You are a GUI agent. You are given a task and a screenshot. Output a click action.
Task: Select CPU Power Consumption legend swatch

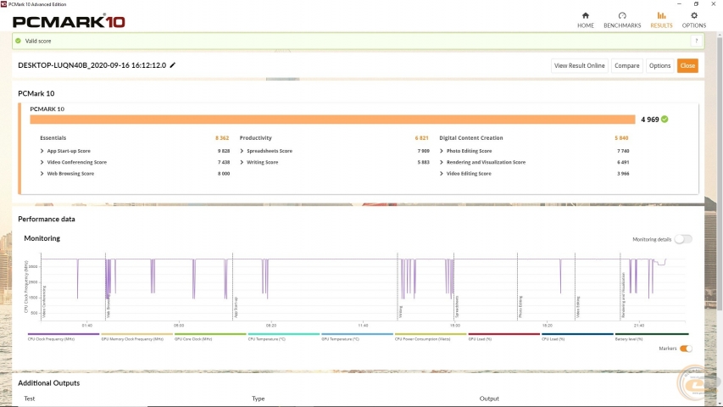click(x=431, y=333)
